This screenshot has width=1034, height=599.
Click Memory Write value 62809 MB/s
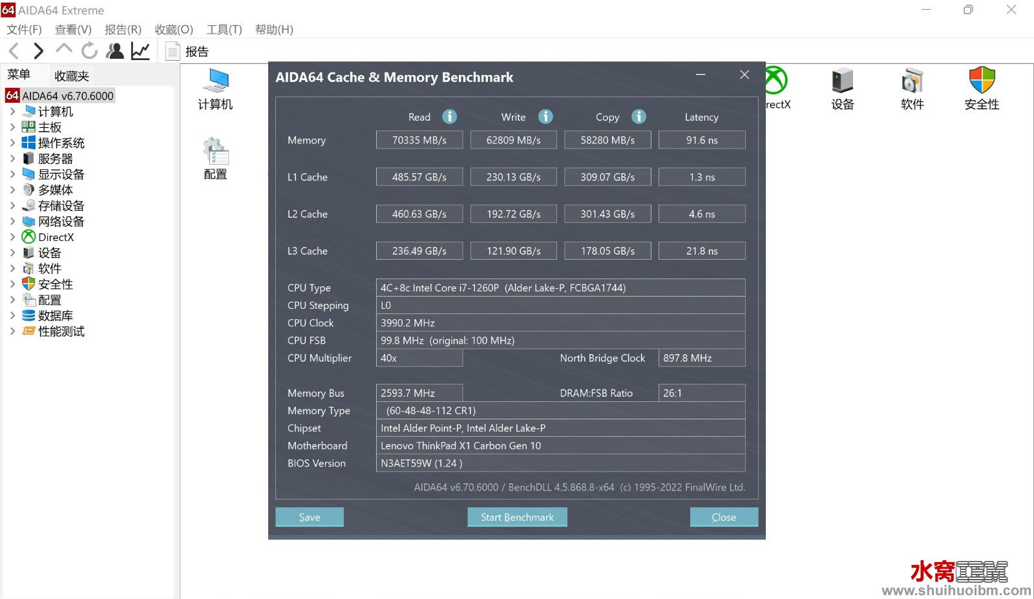(x=513, y=140)
